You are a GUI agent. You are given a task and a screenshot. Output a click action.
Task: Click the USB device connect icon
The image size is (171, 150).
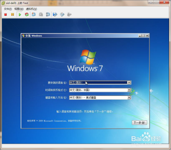69,15
